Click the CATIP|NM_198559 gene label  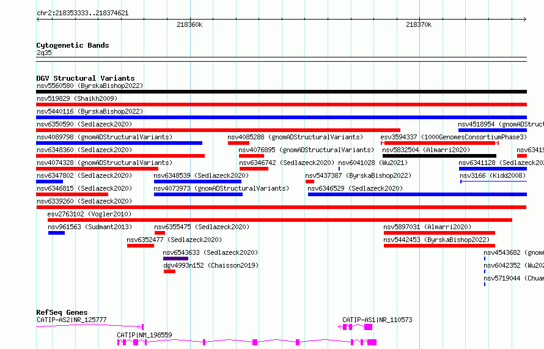click(x=144, y=335)
